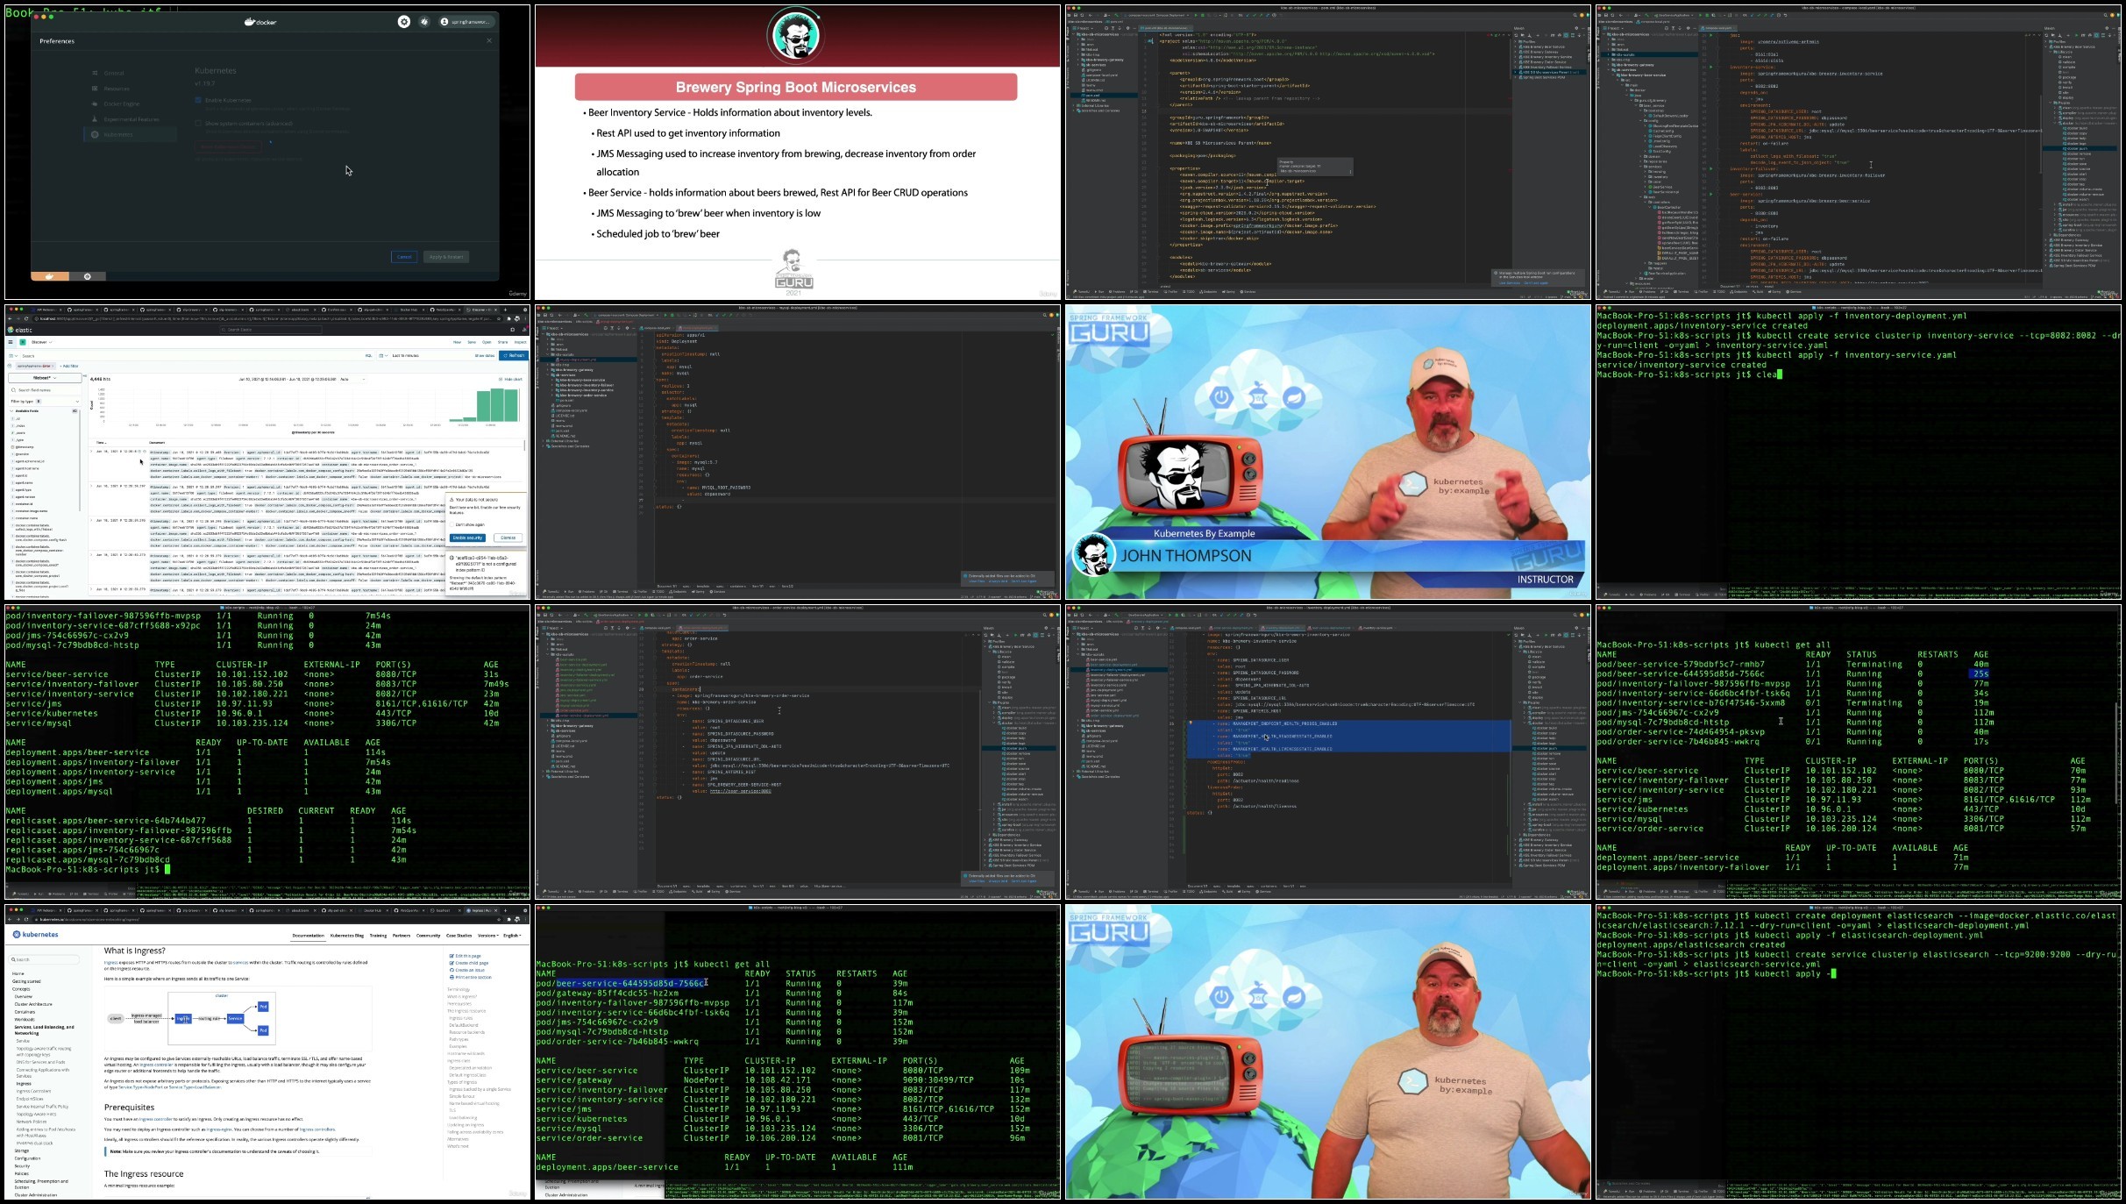Screen dimensions: 2126x1204
Task: Click Print entire section link
Action: [x=470, y=977]
